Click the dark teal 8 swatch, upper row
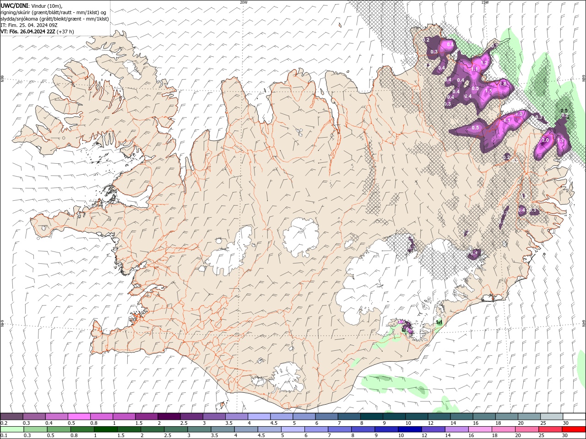The image size is (586, 439). point(371,417)
